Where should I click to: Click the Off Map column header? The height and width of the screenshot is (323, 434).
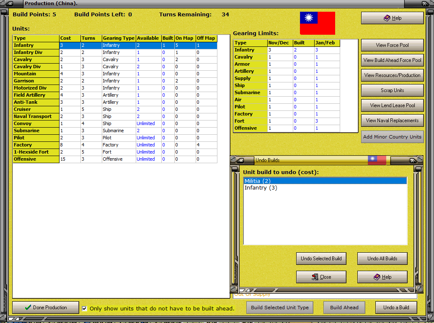[x=206, y=38]
